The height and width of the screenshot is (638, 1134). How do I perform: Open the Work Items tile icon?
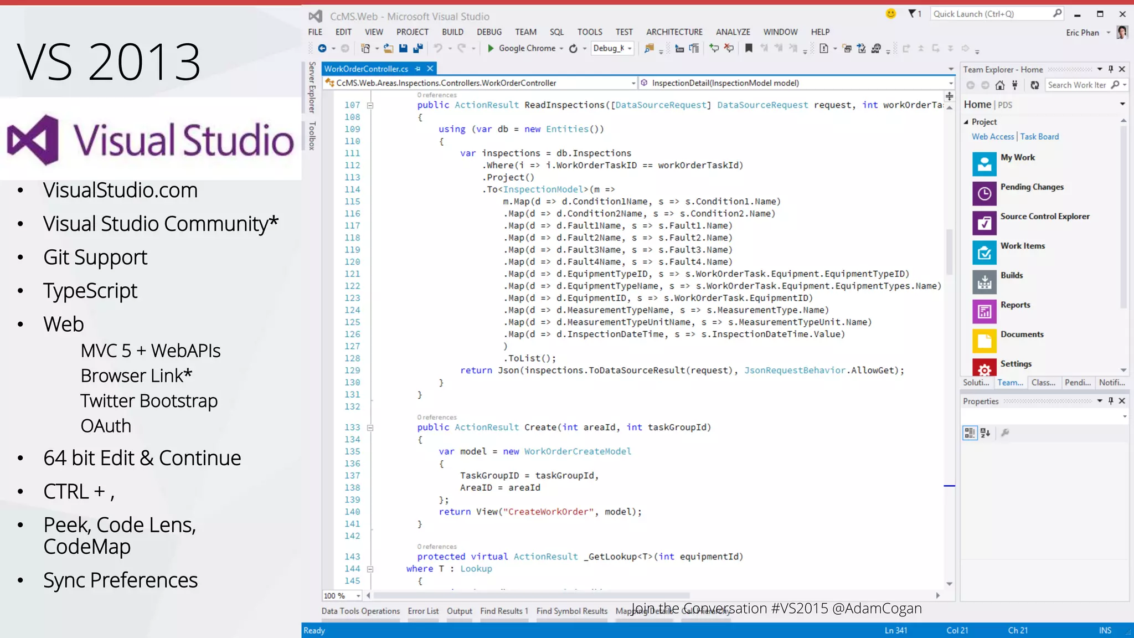click(984, 252)
